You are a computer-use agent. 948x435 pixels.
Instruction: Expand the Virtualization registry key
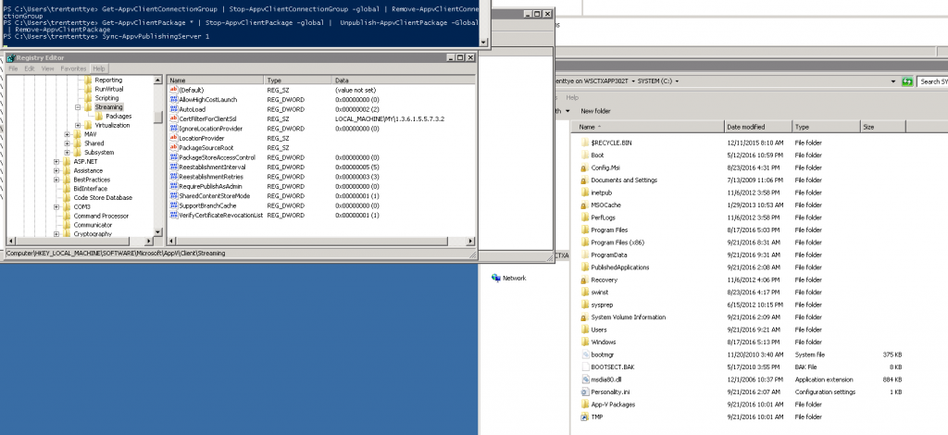[78, 126]
